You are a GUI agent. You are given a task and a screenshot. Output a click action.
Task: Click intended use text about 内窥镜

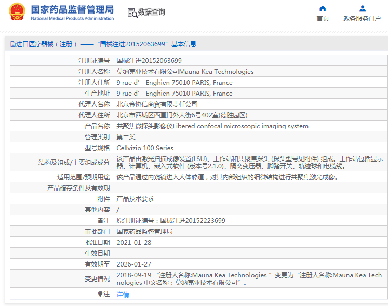pyautogui.click(x=228, y=177)
